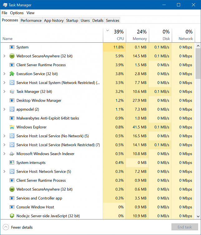Click the green Webroot SecureAnywhere icon at 5.9% CPU
201x235 pixels.
12,56
